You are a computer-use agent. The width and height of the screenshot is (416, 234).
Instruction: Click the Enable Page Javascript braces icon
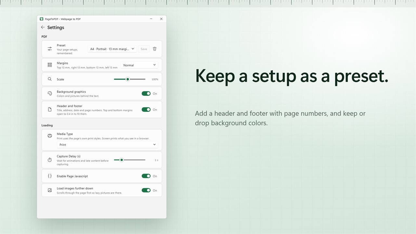(x=50, y=176)
